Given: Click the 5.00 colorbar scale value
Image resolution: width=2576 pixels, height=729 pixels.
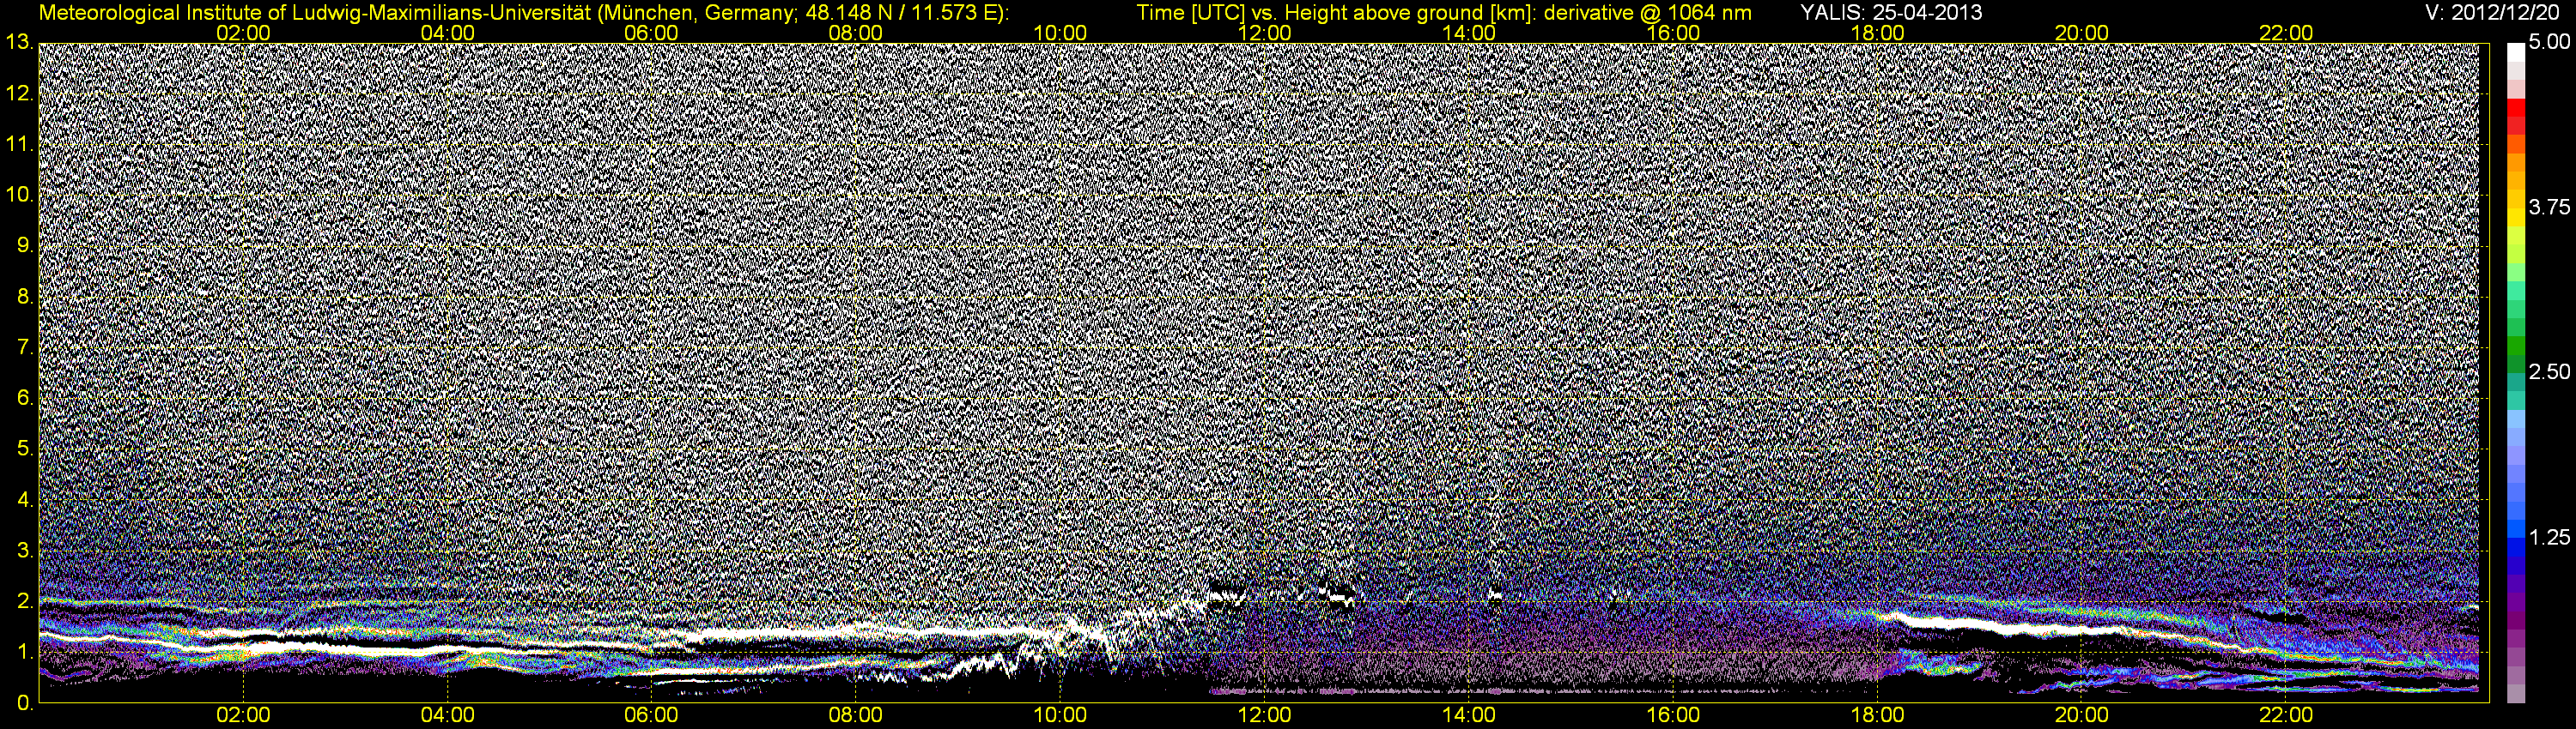Looking at the screenshot, I should click(x=2549, y=43).
